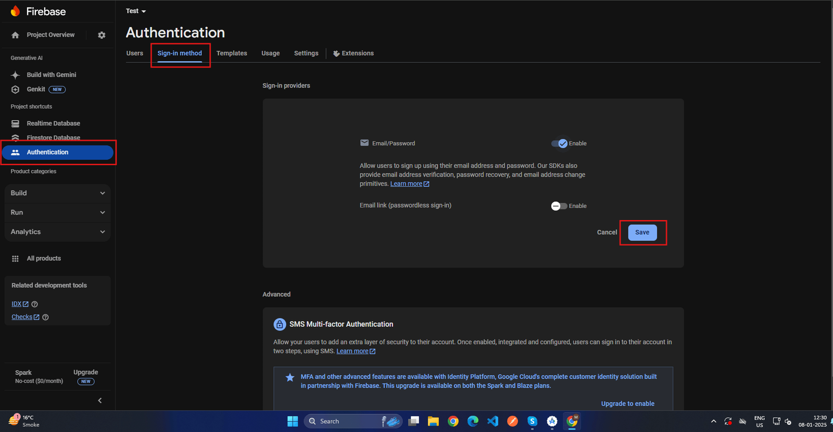Switch to the Users tab
The height and width of the screenshot is (432, 833).
coord(134,53)
